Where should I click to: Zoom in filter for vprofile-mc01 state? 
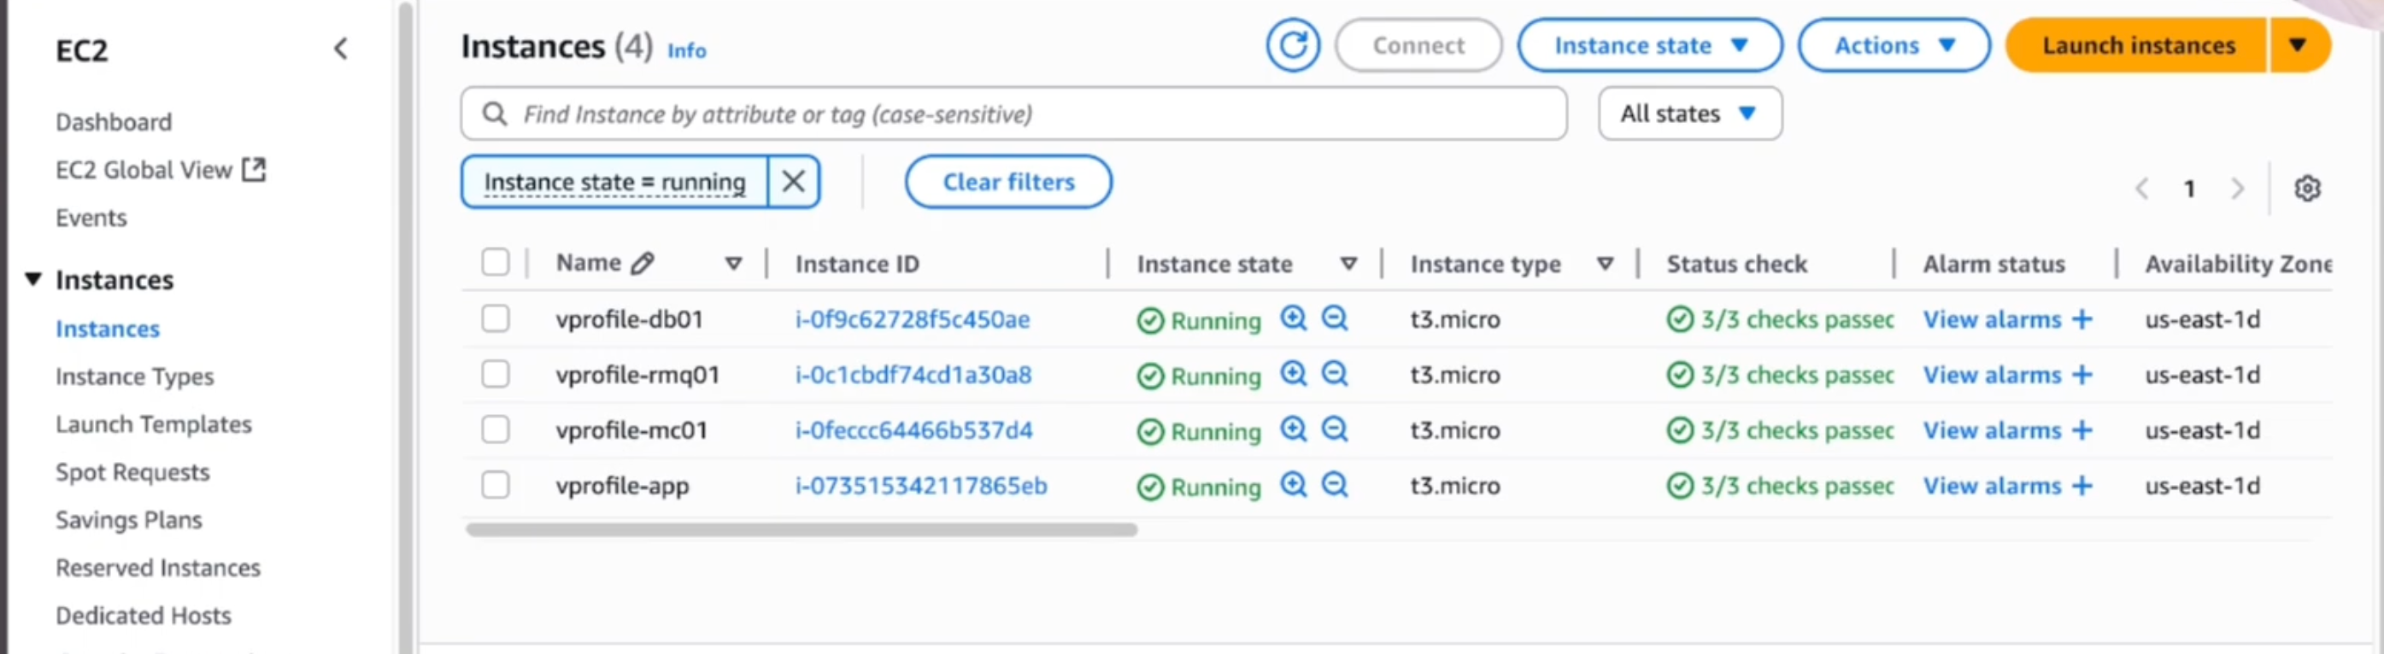[1293, 430]
